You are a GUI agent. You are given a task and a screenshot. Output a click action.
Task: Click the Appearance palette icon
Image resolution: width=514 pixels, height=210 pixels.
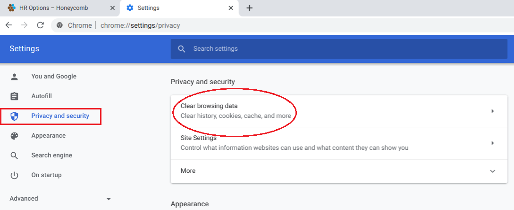[14, 136]
